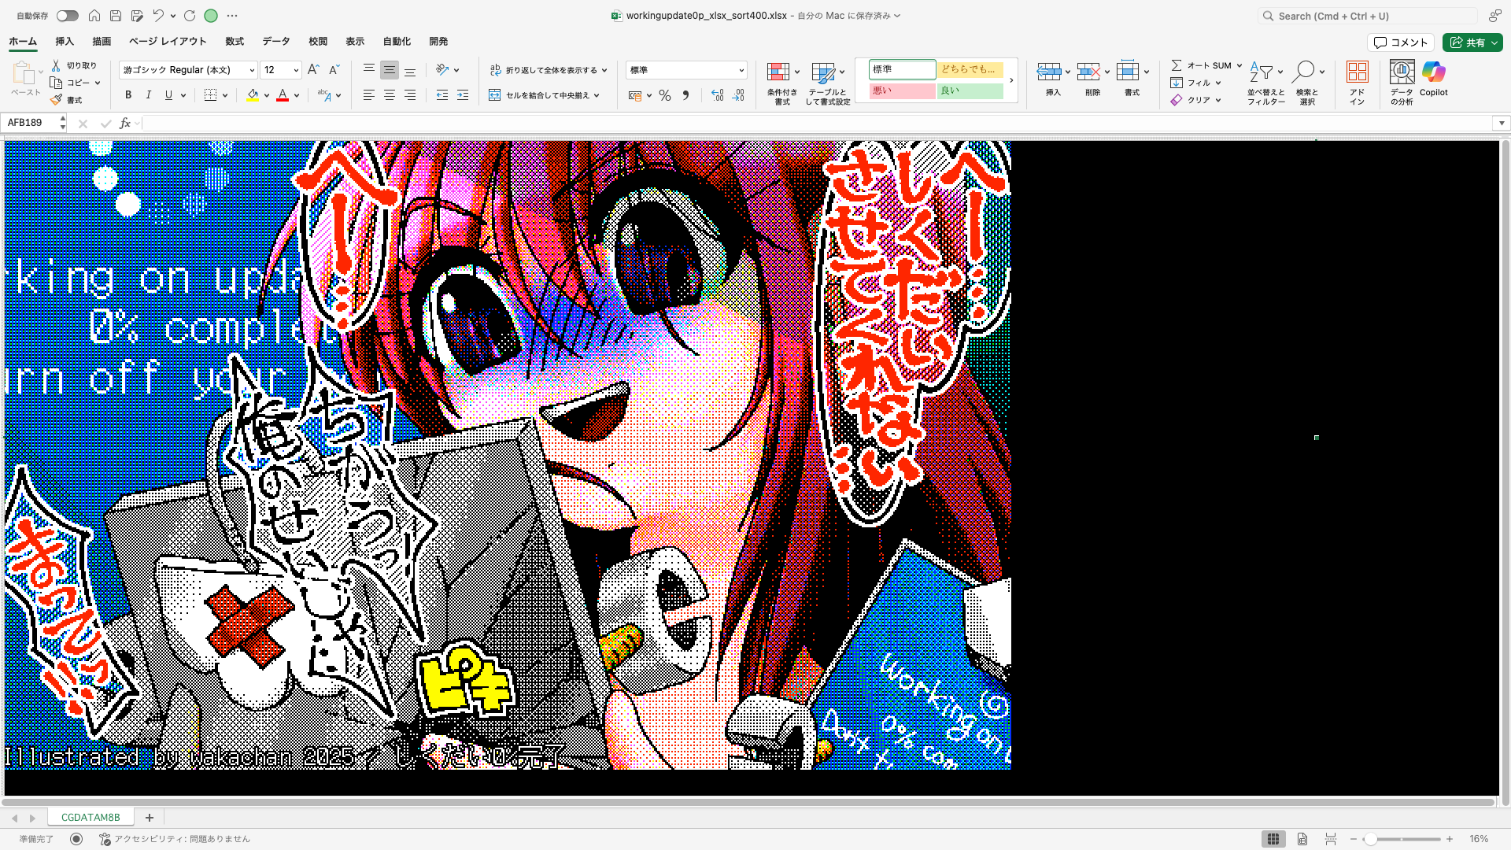Open the 挿入 (Insert) ribbon tab
Image resolution: width=1511 pixels, height=850 pixels.
tap(65, 42)
